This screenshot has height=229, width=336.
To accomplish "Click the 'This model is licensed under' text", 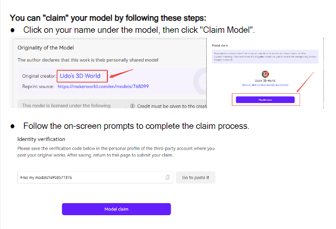I will tap(67, 106).
